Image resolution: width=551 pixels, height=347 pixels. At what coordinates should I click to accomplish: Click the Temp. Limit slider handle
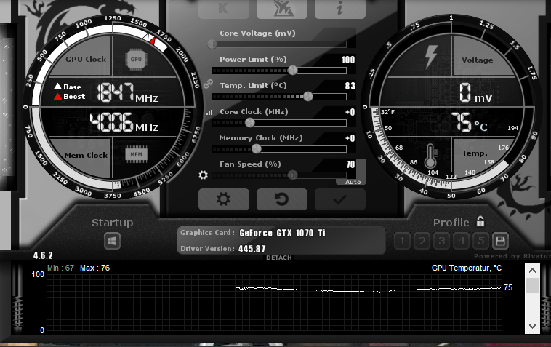tap(307, 96)
